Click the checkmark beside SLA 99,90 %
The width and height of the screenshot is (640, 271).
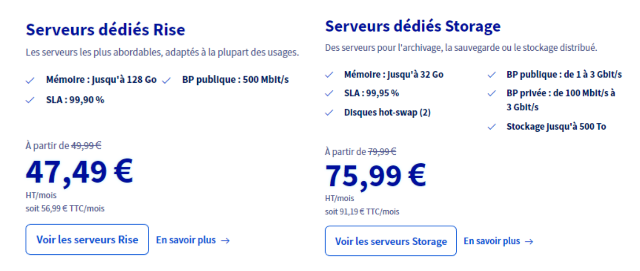click(x=30, y=100)
